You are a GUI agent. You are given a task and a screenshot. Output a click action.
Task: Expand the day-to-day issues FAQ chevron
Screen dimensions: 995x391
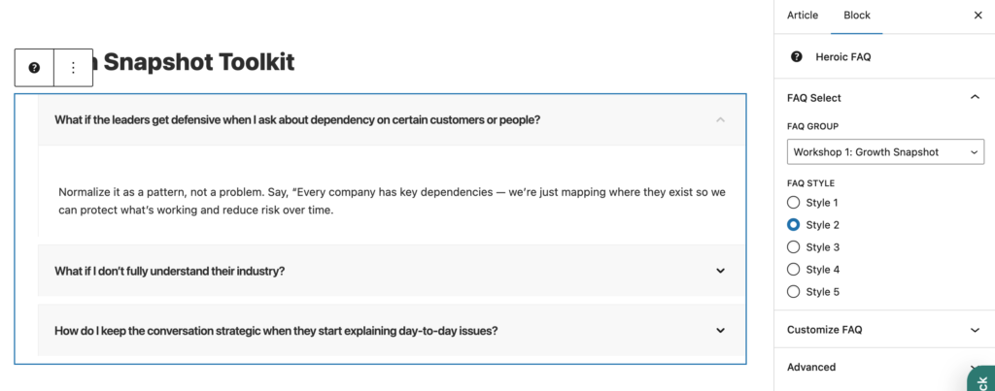point(720,331)
